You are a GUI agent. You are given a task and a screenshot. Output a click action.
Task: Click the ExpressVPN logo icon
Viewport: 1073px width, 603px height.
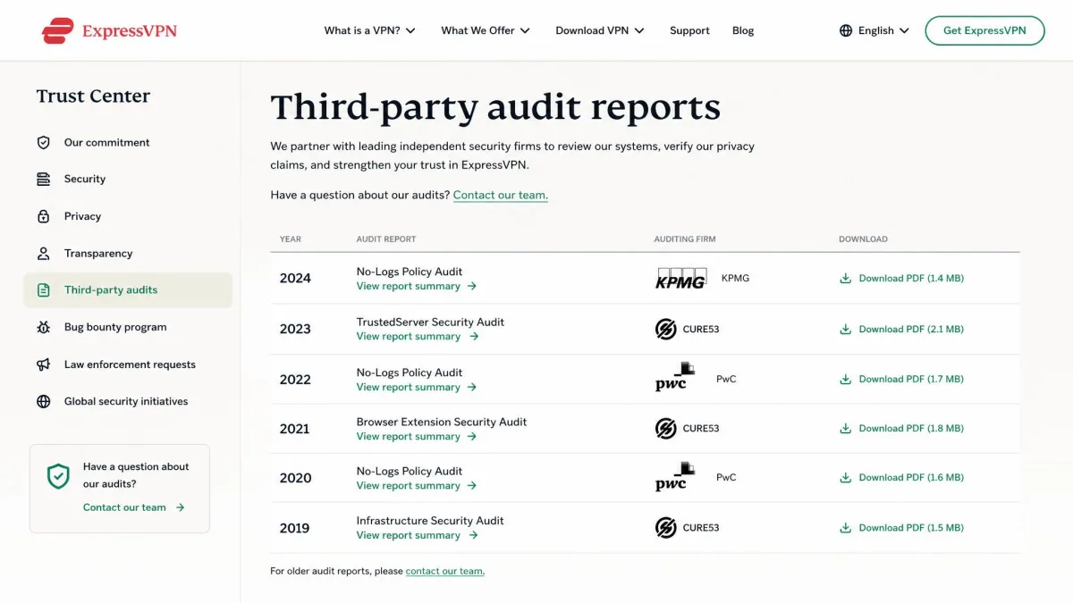[57, 30]
